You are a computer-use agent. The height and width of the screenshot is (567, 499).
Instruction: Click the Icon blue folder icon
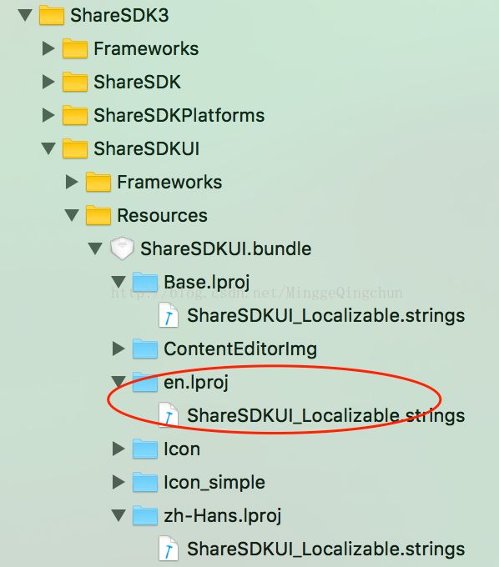point(144,449)
